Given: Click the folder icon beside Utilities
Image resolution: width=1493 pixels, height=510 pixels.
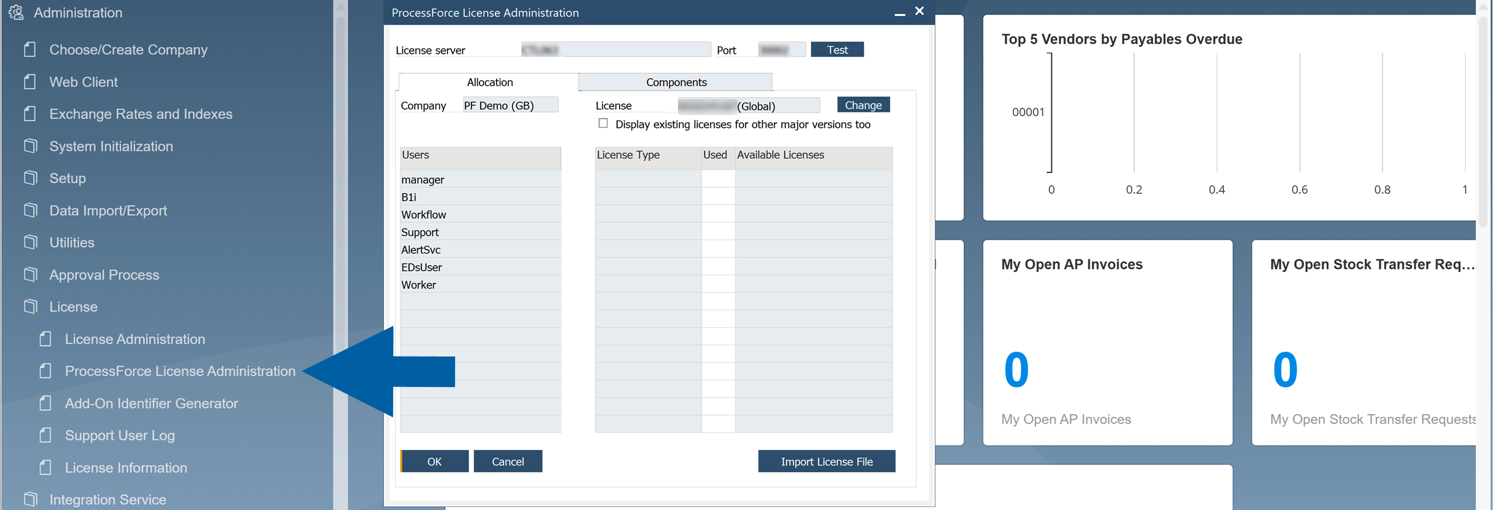Looking at the screenshot, I should click(x=30, y=242).
